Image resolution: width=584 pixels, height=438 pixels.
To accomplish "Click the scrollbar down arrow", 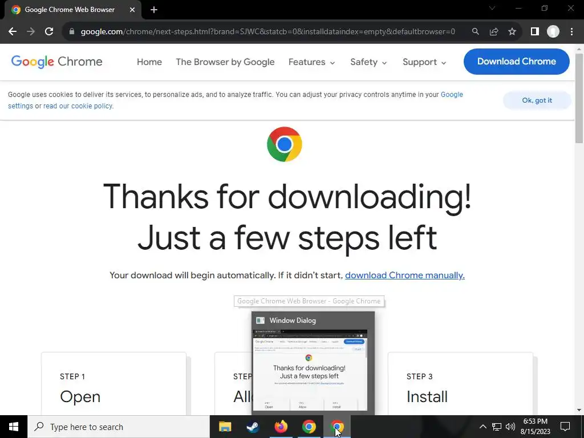I will pyautogui.click(x=579, y=410).
